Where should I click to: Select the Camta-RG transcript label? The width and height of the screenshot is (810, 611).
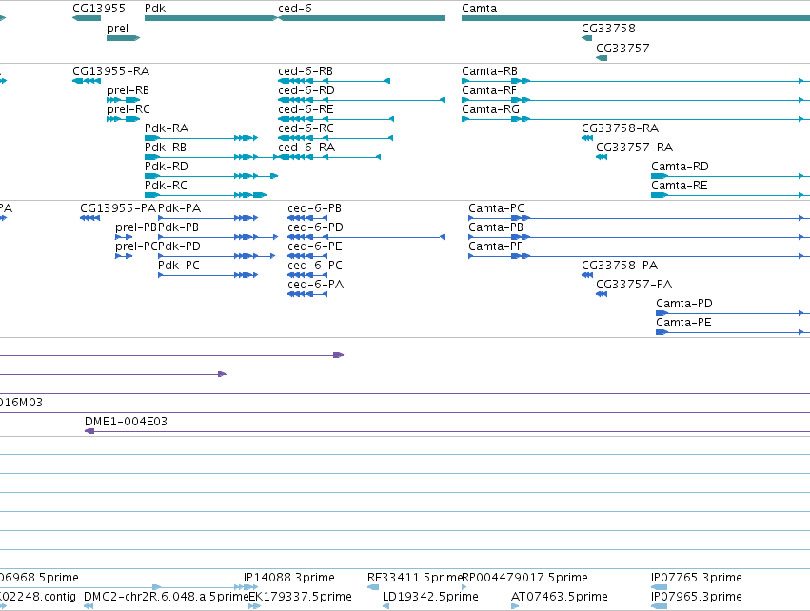pos(490,109)
